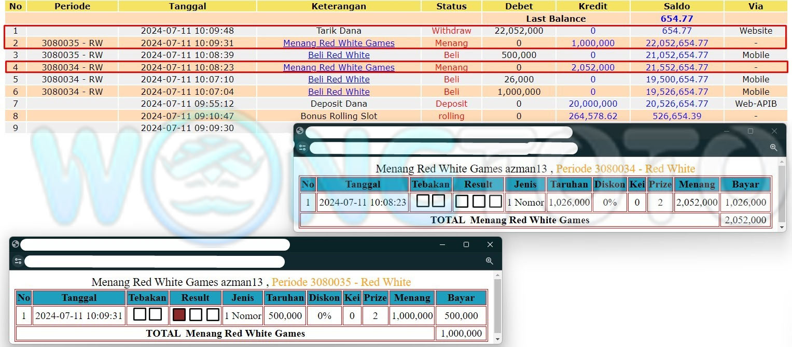Image resolution: width=792 pixels, height=347 pixels.
Task: Open site settings icon in the Periode 3080035 popup
Action: pos(18,261)
